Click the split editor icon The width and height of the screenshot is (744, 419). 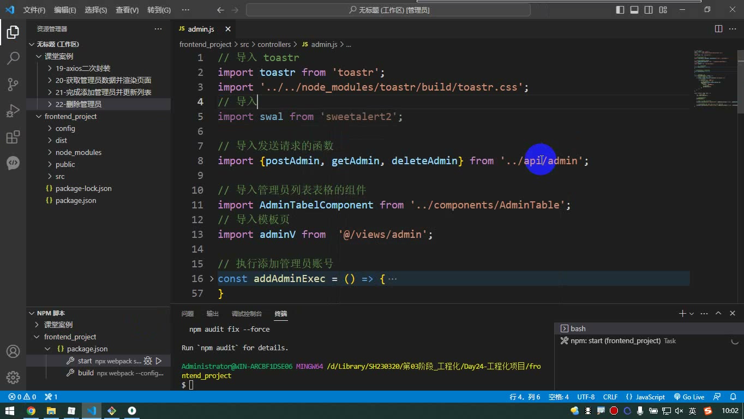[x=718, y=29]
